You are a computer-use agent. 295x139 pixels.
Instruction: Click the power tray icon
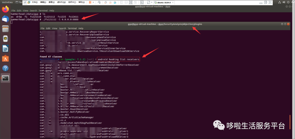tap(289, 2)
